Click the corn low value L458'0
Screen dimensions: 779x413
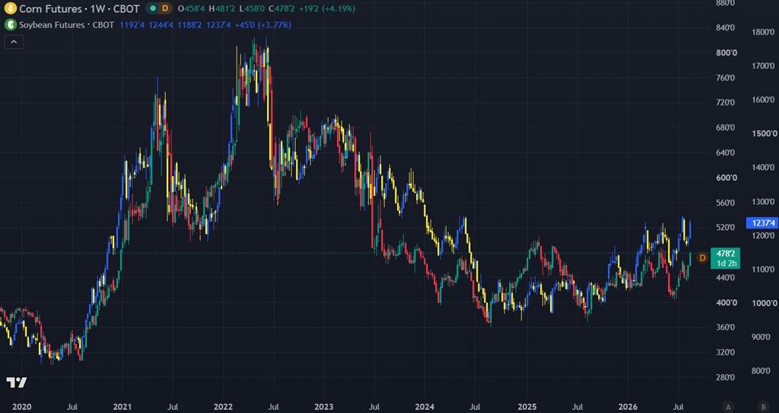pyautogui.click(x=251, y=8)
